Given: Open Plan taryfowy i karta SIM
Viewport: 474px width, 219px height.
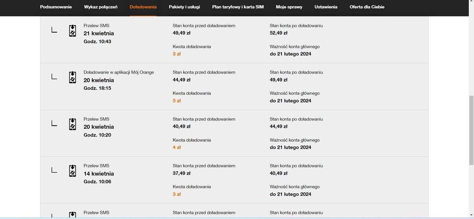Looking at the screenshot, I should coord(238,7).
